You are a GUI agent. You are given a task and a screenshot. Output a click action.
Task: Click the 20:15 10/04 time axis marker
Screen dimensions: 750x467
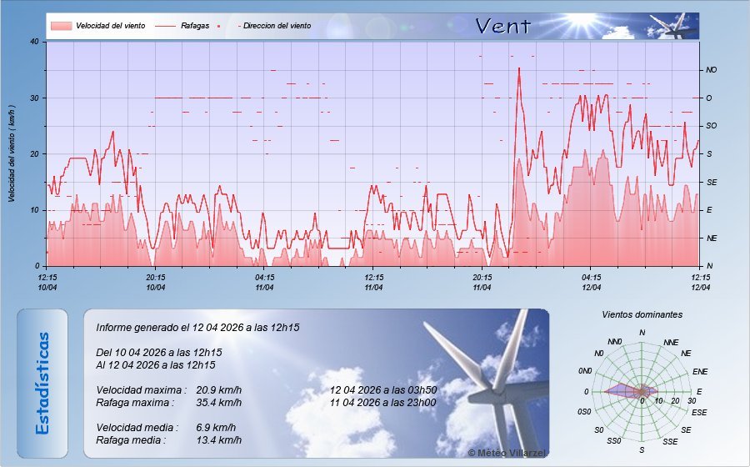click(x=156, y=282)
